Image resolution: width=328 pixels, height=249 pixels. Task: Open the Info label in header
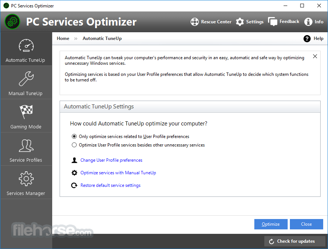coord(319,22)
